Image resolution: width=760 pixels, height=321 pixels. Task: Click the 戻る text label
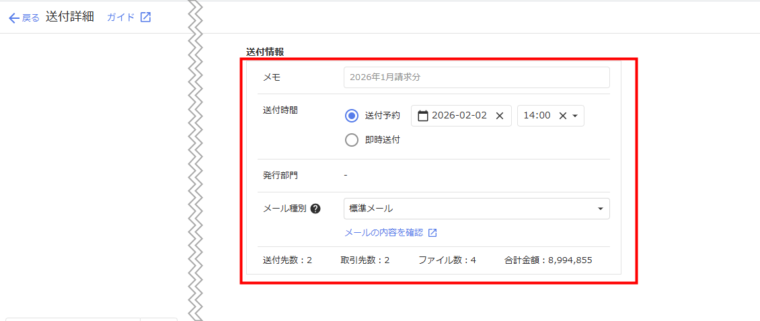[31, 18]
